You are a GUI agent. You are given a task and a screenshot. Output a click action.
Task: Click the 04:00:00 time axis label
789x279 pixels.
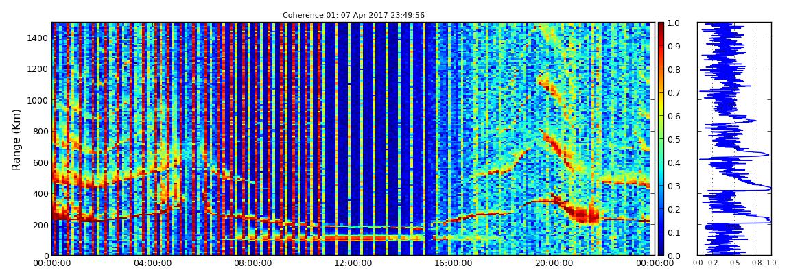151,263
